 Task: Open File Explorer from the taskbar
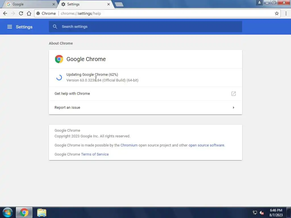42,212
